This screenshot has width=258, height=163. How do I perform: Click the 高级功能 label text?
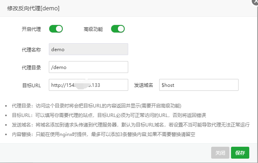click(93, 29)
